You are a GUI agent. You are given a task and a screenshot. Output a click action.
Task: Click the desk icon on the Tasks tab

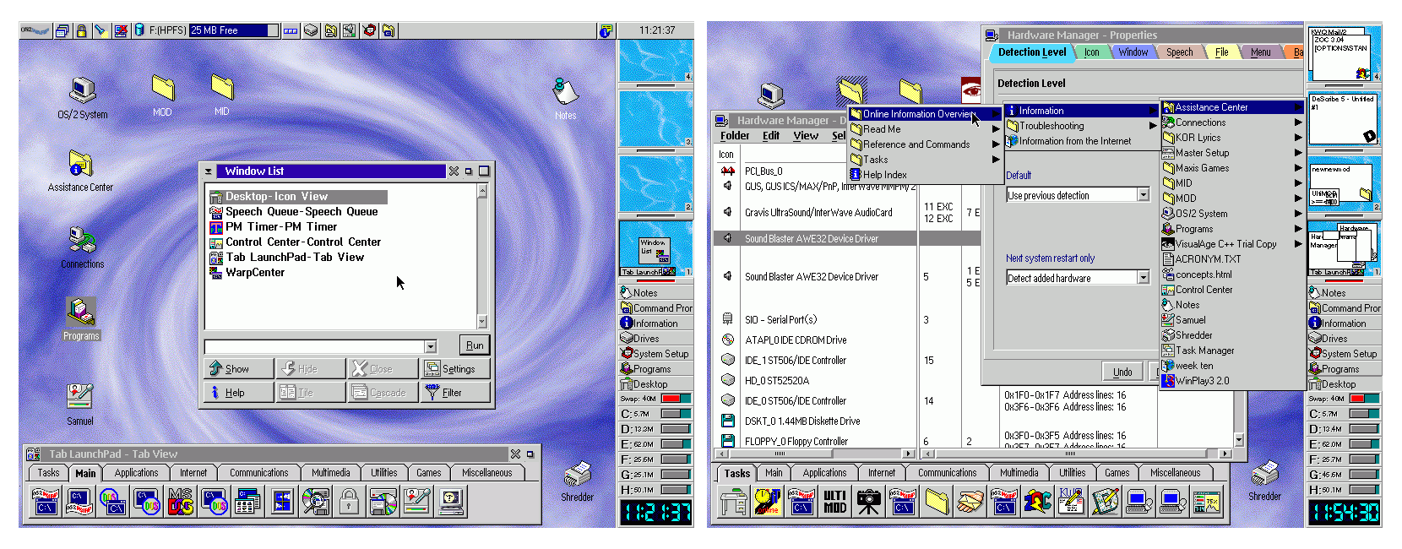tap(734, 502)
